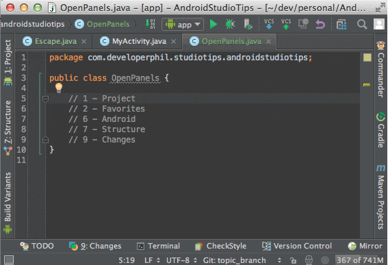This screenshot has height=265, width=388.
Task: Click the purple revert undo arrow icon
Action: [320, 24]
